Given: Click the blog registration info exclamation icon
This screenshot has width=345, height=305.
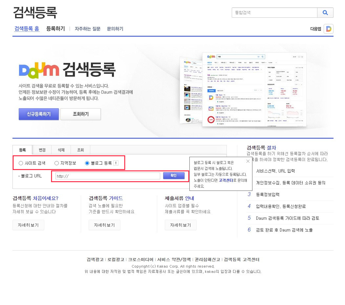Looking at the screenshot, I should [x=116, y=163].
